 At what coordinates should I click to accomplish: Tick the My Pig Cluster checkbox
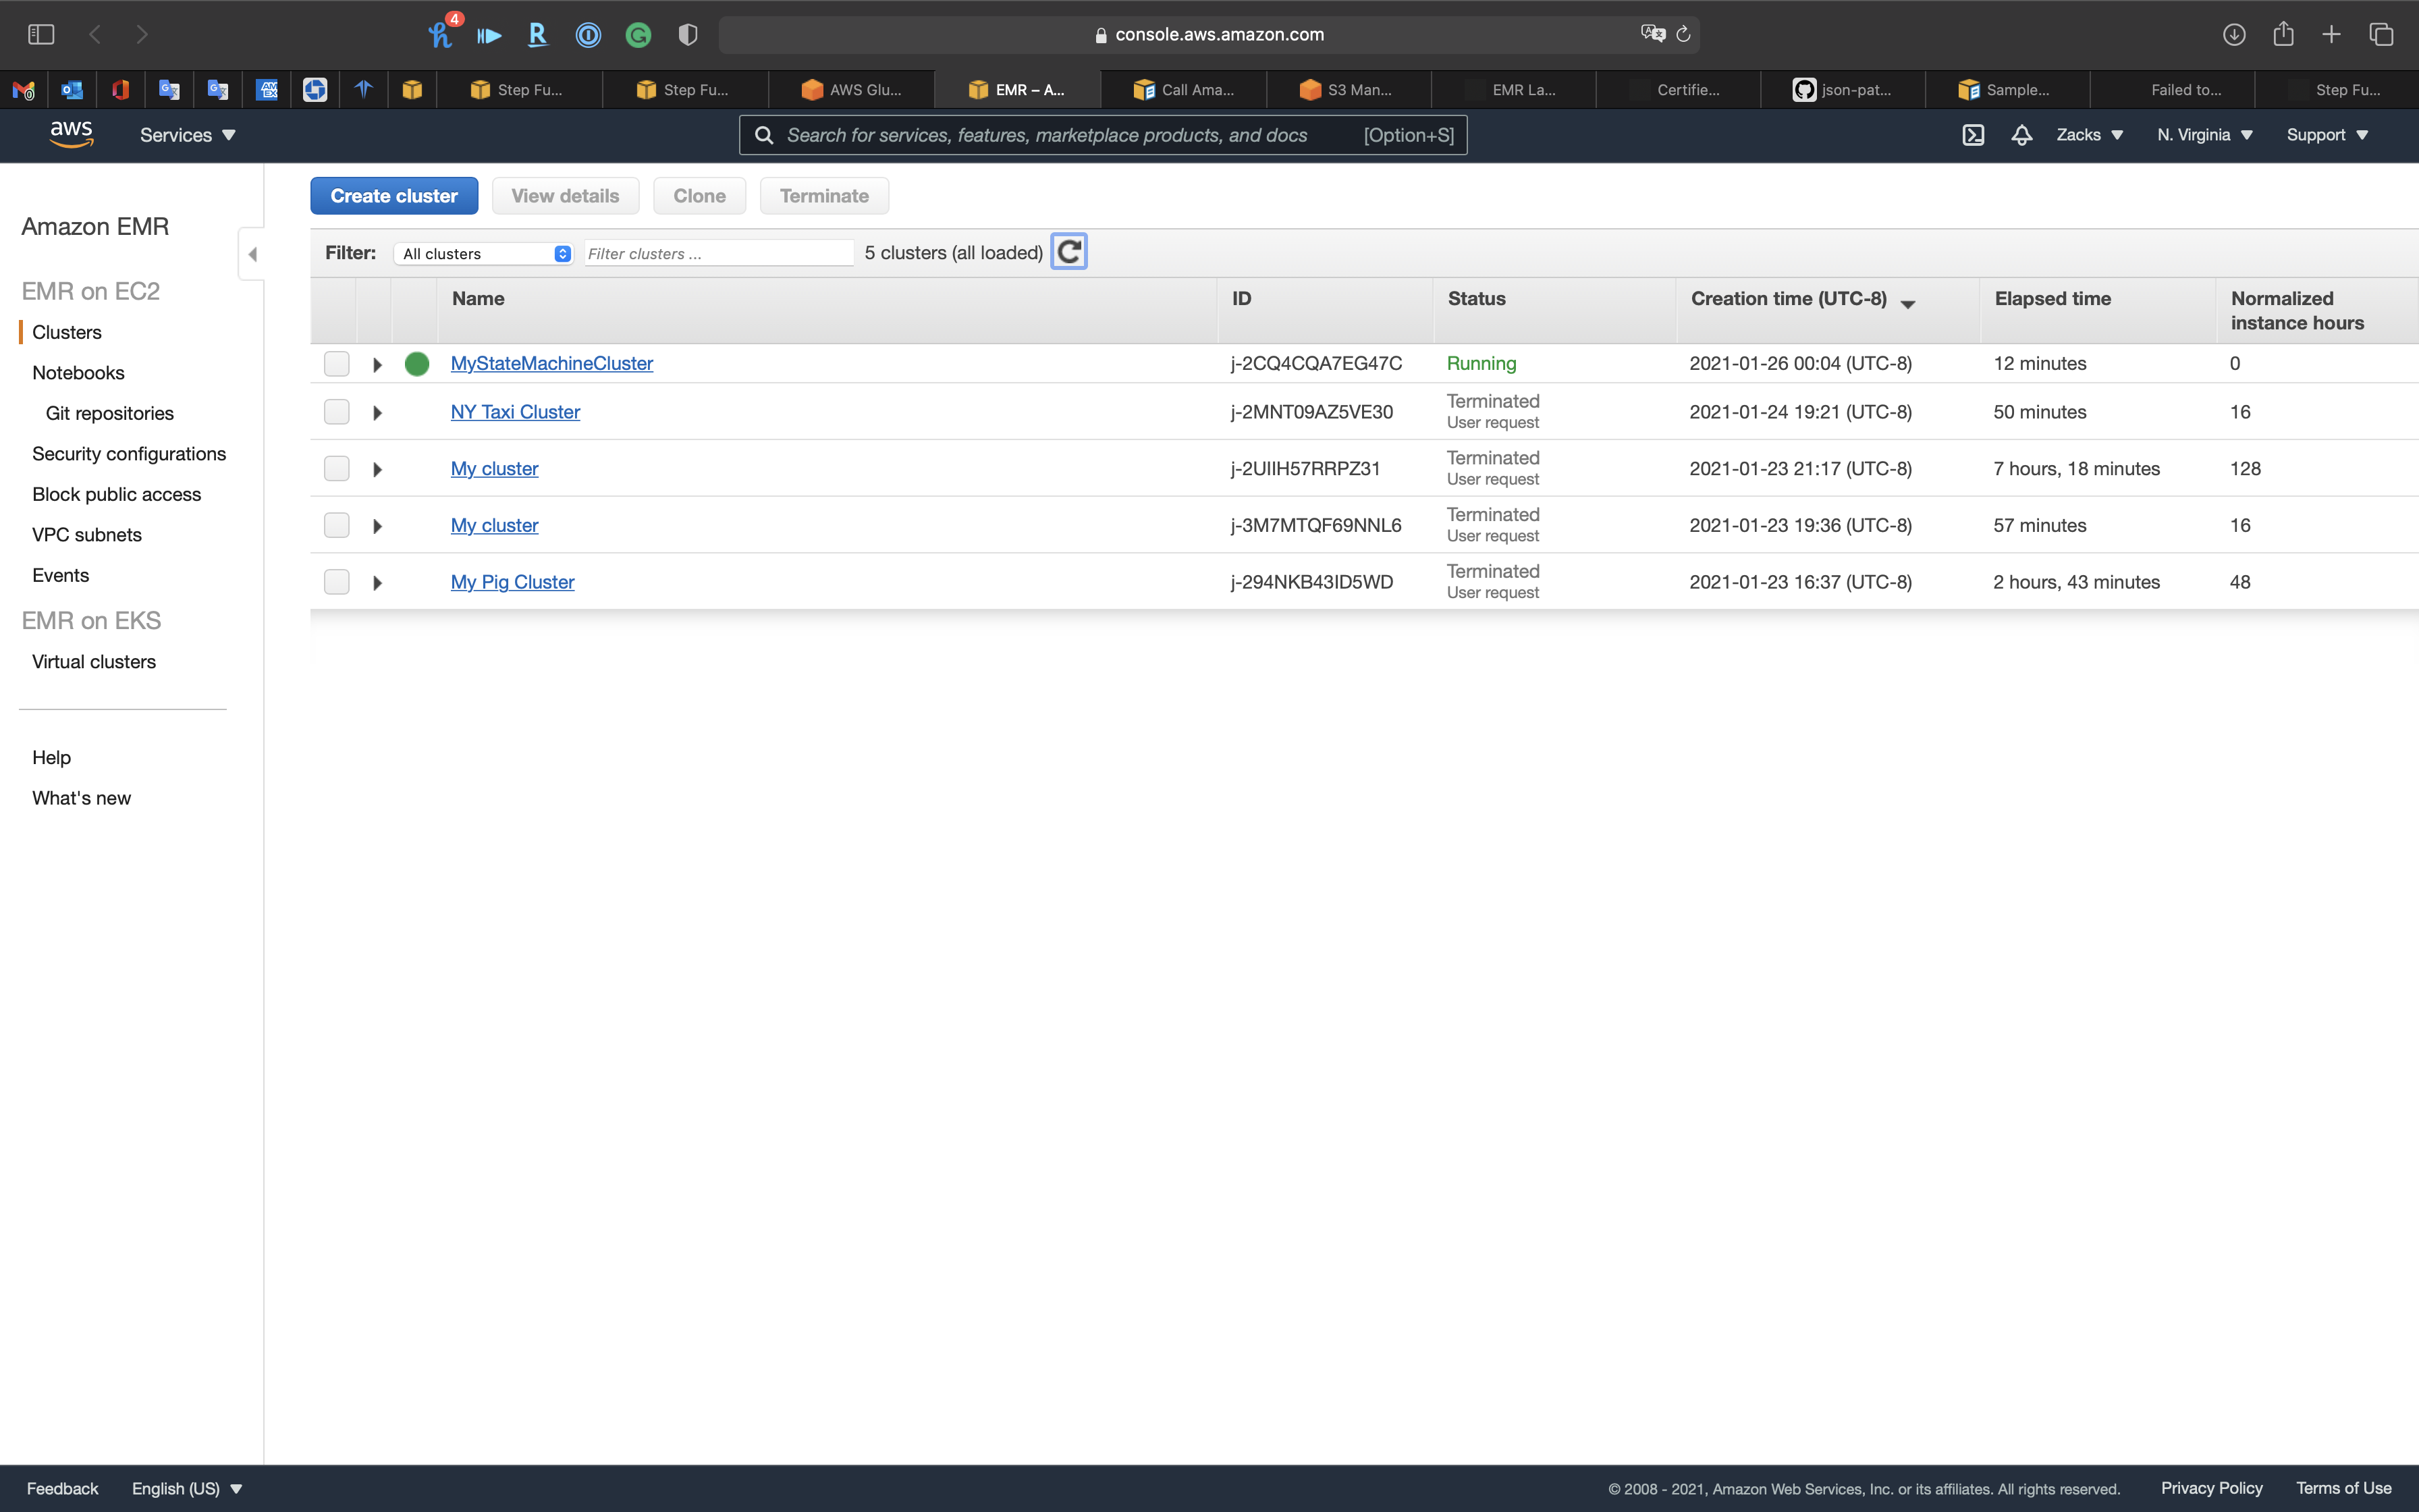337,582
